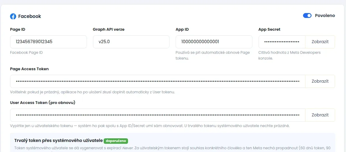
Task: Click heading 'Trvalý token přes systémového uživatele'
Action: [59, 141]
